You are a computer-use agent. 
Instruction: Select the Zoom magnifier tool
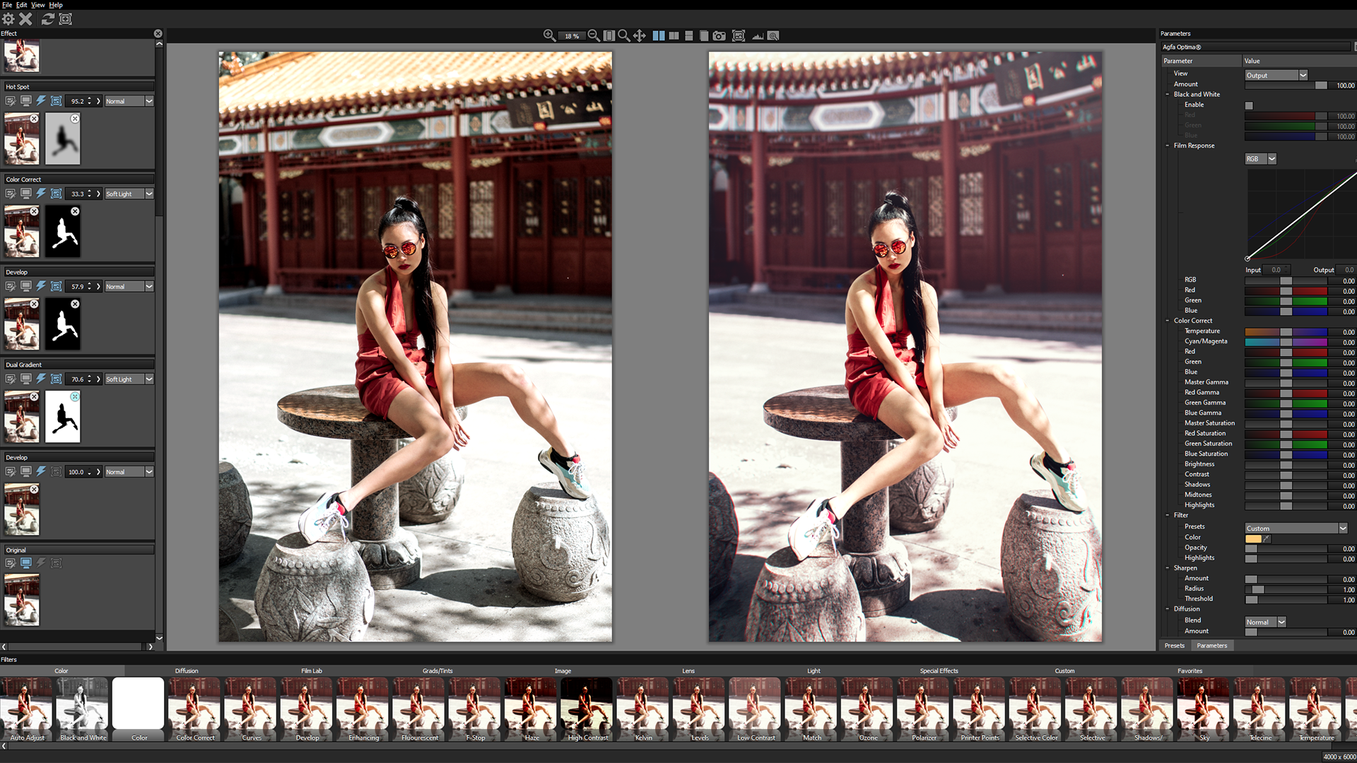coord(623,35)
